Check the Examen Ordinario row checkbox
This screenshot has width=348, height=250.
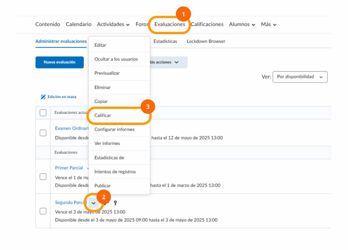tap(43, 133)
